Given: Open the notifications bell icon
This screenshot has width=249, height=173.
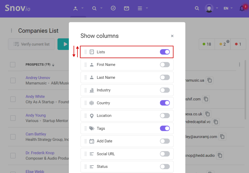Looking at the screenshot, I should (242, 8).
